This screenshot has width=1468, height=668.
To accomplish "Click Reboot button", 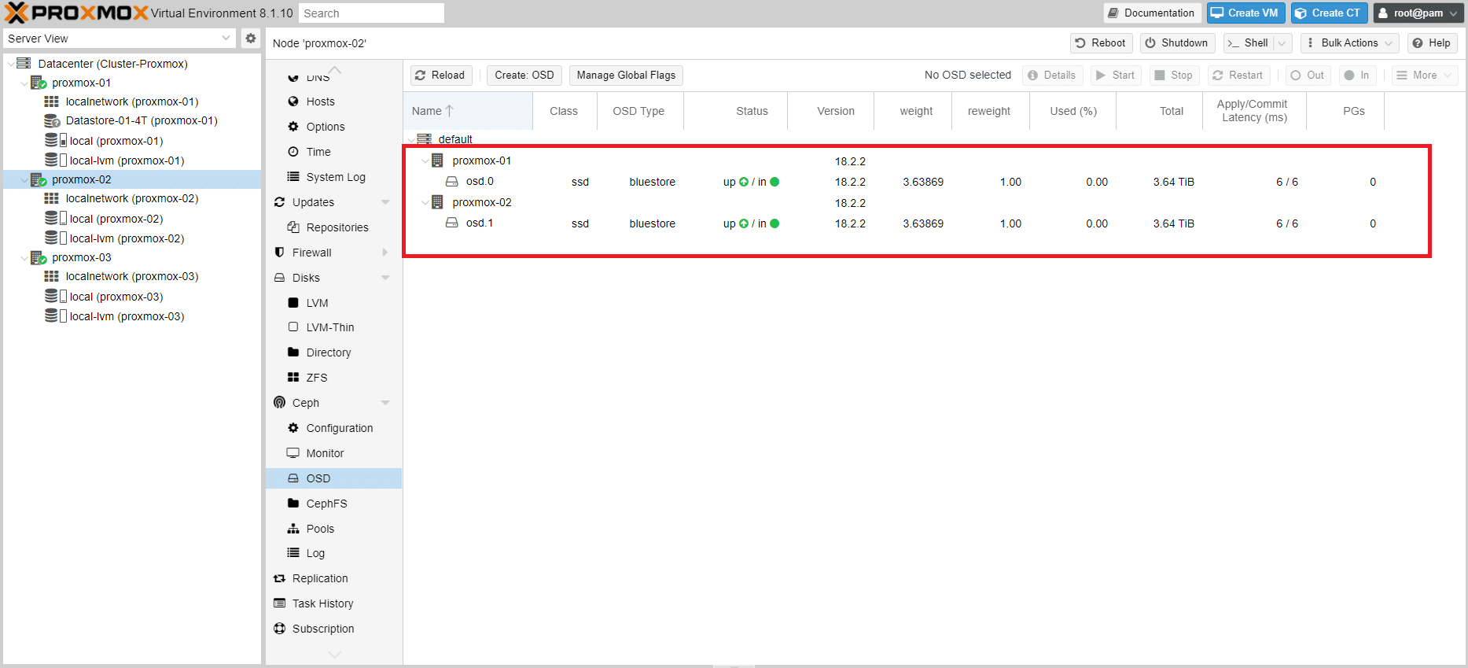I will click(1101, 43).
